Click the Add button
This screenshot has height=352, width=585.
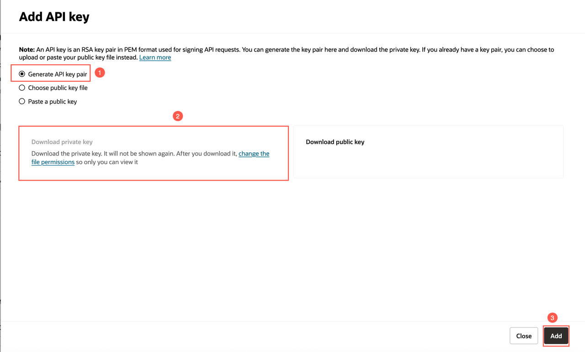pyautogui.click(x=556, y=336)
